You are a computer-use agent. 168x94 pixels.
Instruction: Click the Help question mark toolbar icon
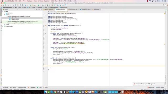(66, 5)
